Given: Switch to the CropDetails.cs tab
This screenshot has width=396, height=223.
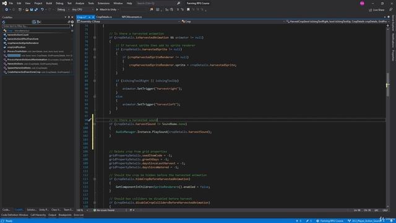Looking at the screenshot, I should click(104, 17).
